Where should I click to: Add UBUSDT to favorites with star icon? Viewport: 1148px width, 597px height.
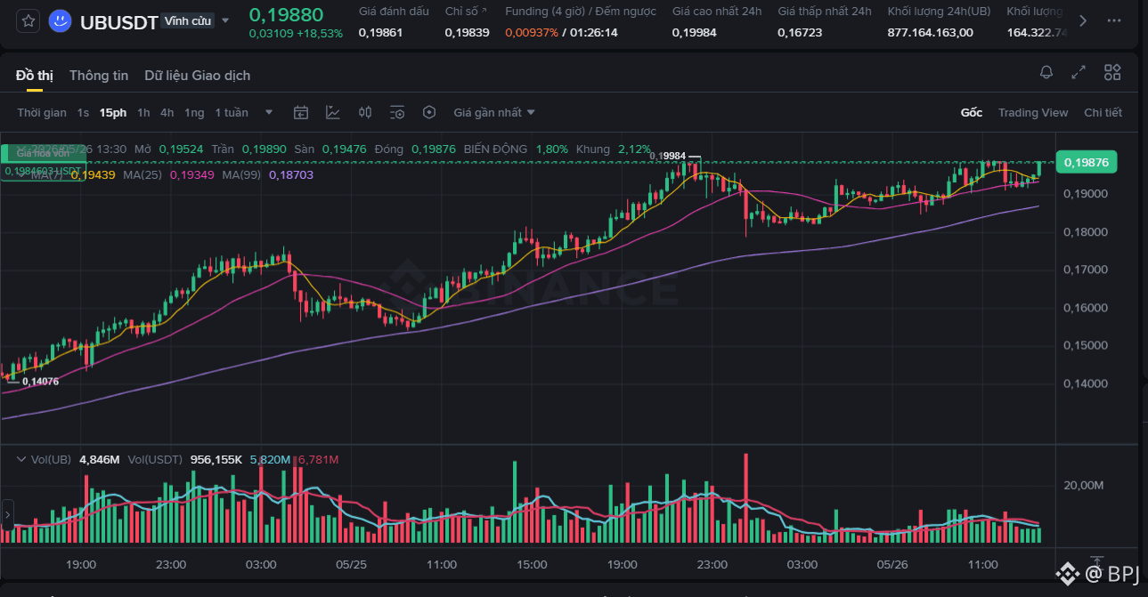(x=28, y=20)
